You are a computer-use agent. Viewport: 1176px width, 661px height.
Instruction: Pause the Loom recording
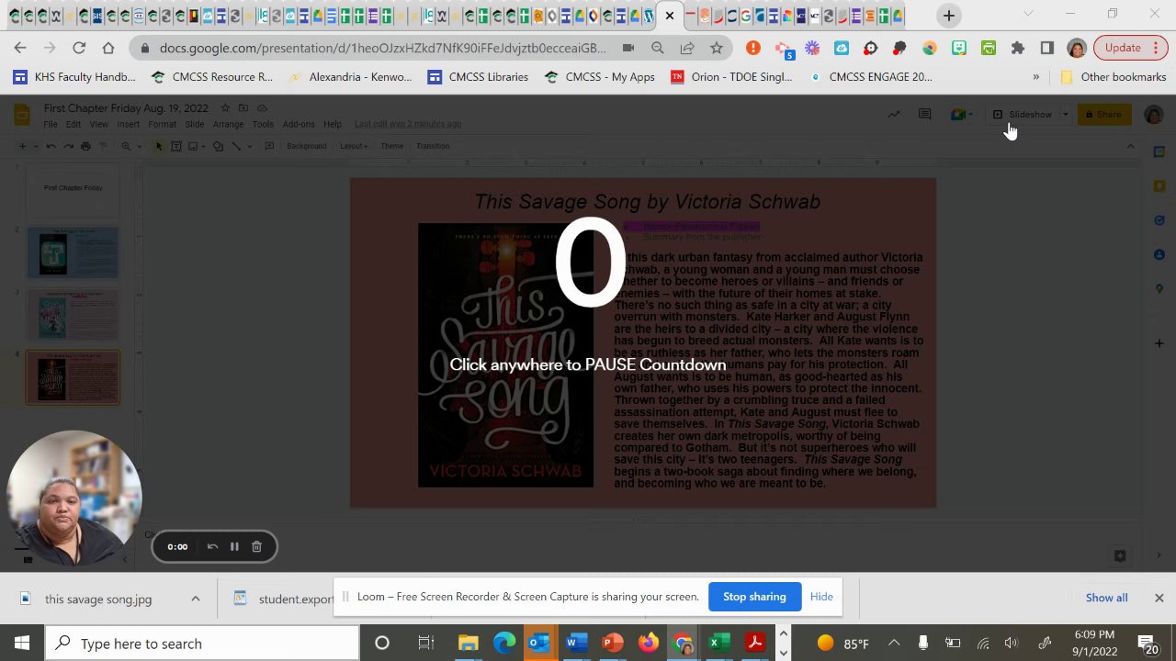234,546
